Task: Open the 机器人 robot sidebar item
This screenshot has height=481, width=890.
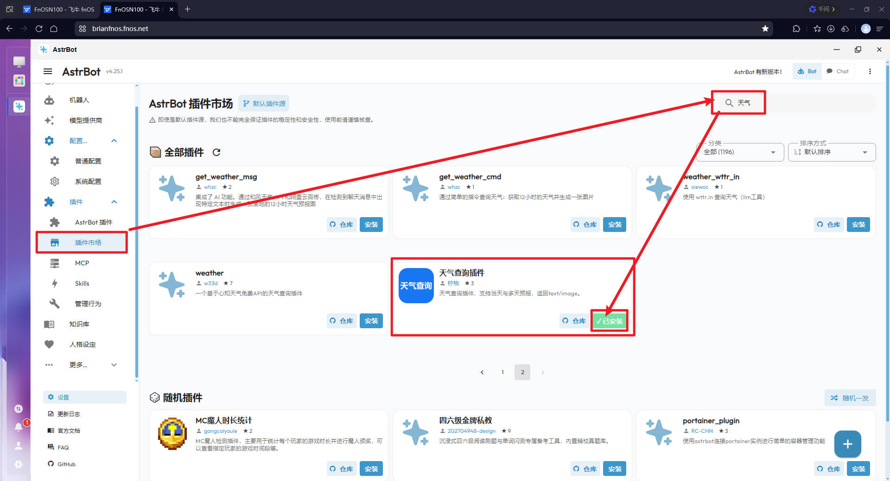Action: click(x=79, y=100)
